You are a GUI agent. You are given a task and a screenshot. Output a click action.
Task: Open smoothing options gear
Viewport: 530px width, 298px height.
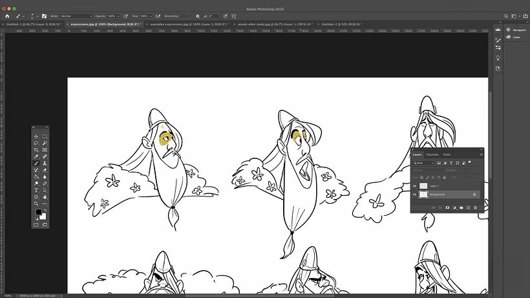click(198, 16)
